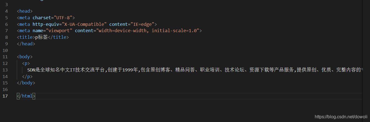Click the title text p标签
The image size is (370, 122).
click(x=42, y=37)
